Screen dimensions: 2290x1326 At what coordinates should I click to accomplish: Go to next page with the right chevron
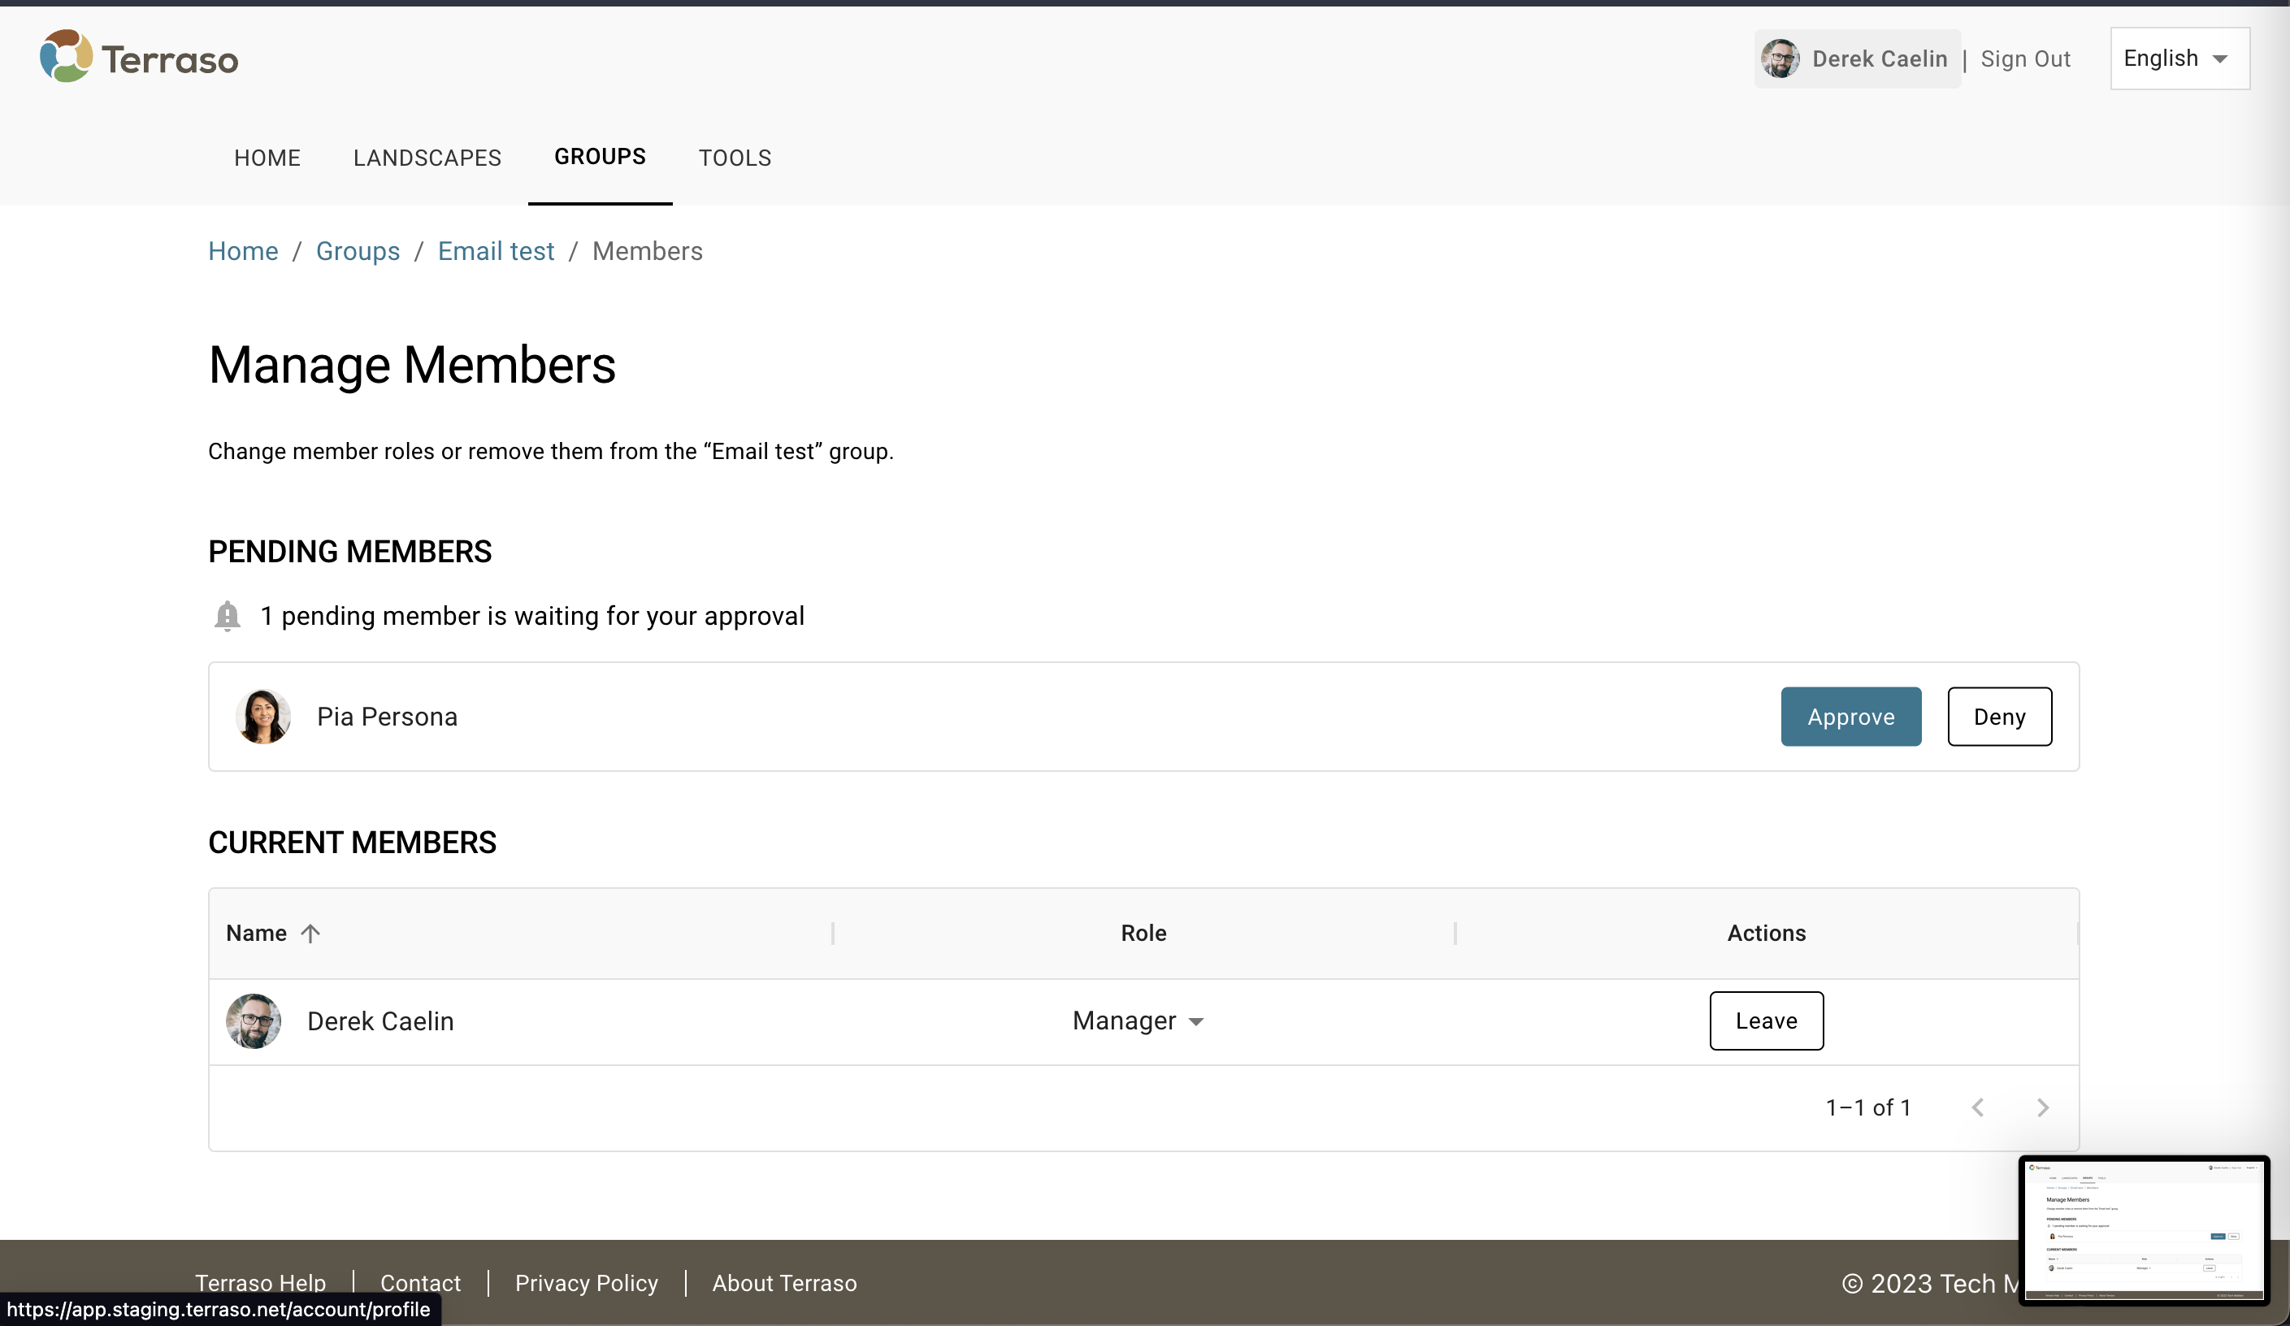[2043, 1107]
